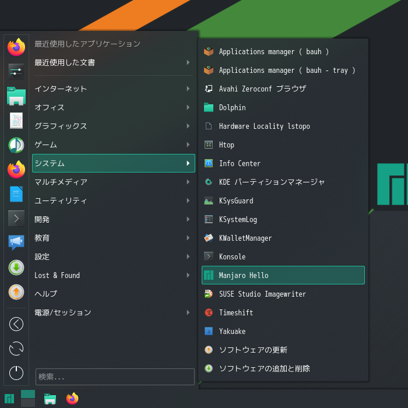408x408 pixels.
Task: Click the logout back-arrow session icon
Action: point(16,324)
